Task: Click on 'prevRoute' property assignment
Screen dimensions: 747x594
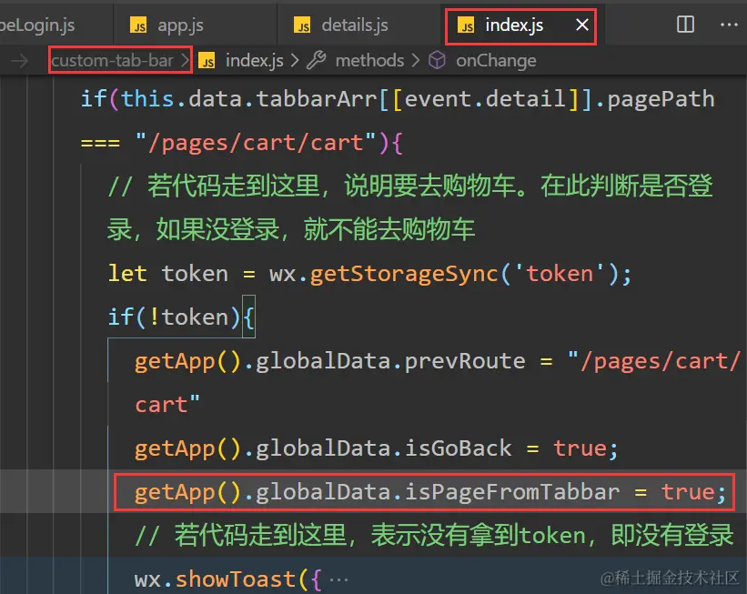Action: click(465, 361)
